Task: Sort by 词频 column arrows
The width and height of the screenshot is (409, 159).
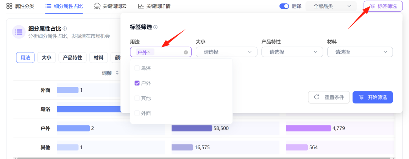Action: pos(117,73)
